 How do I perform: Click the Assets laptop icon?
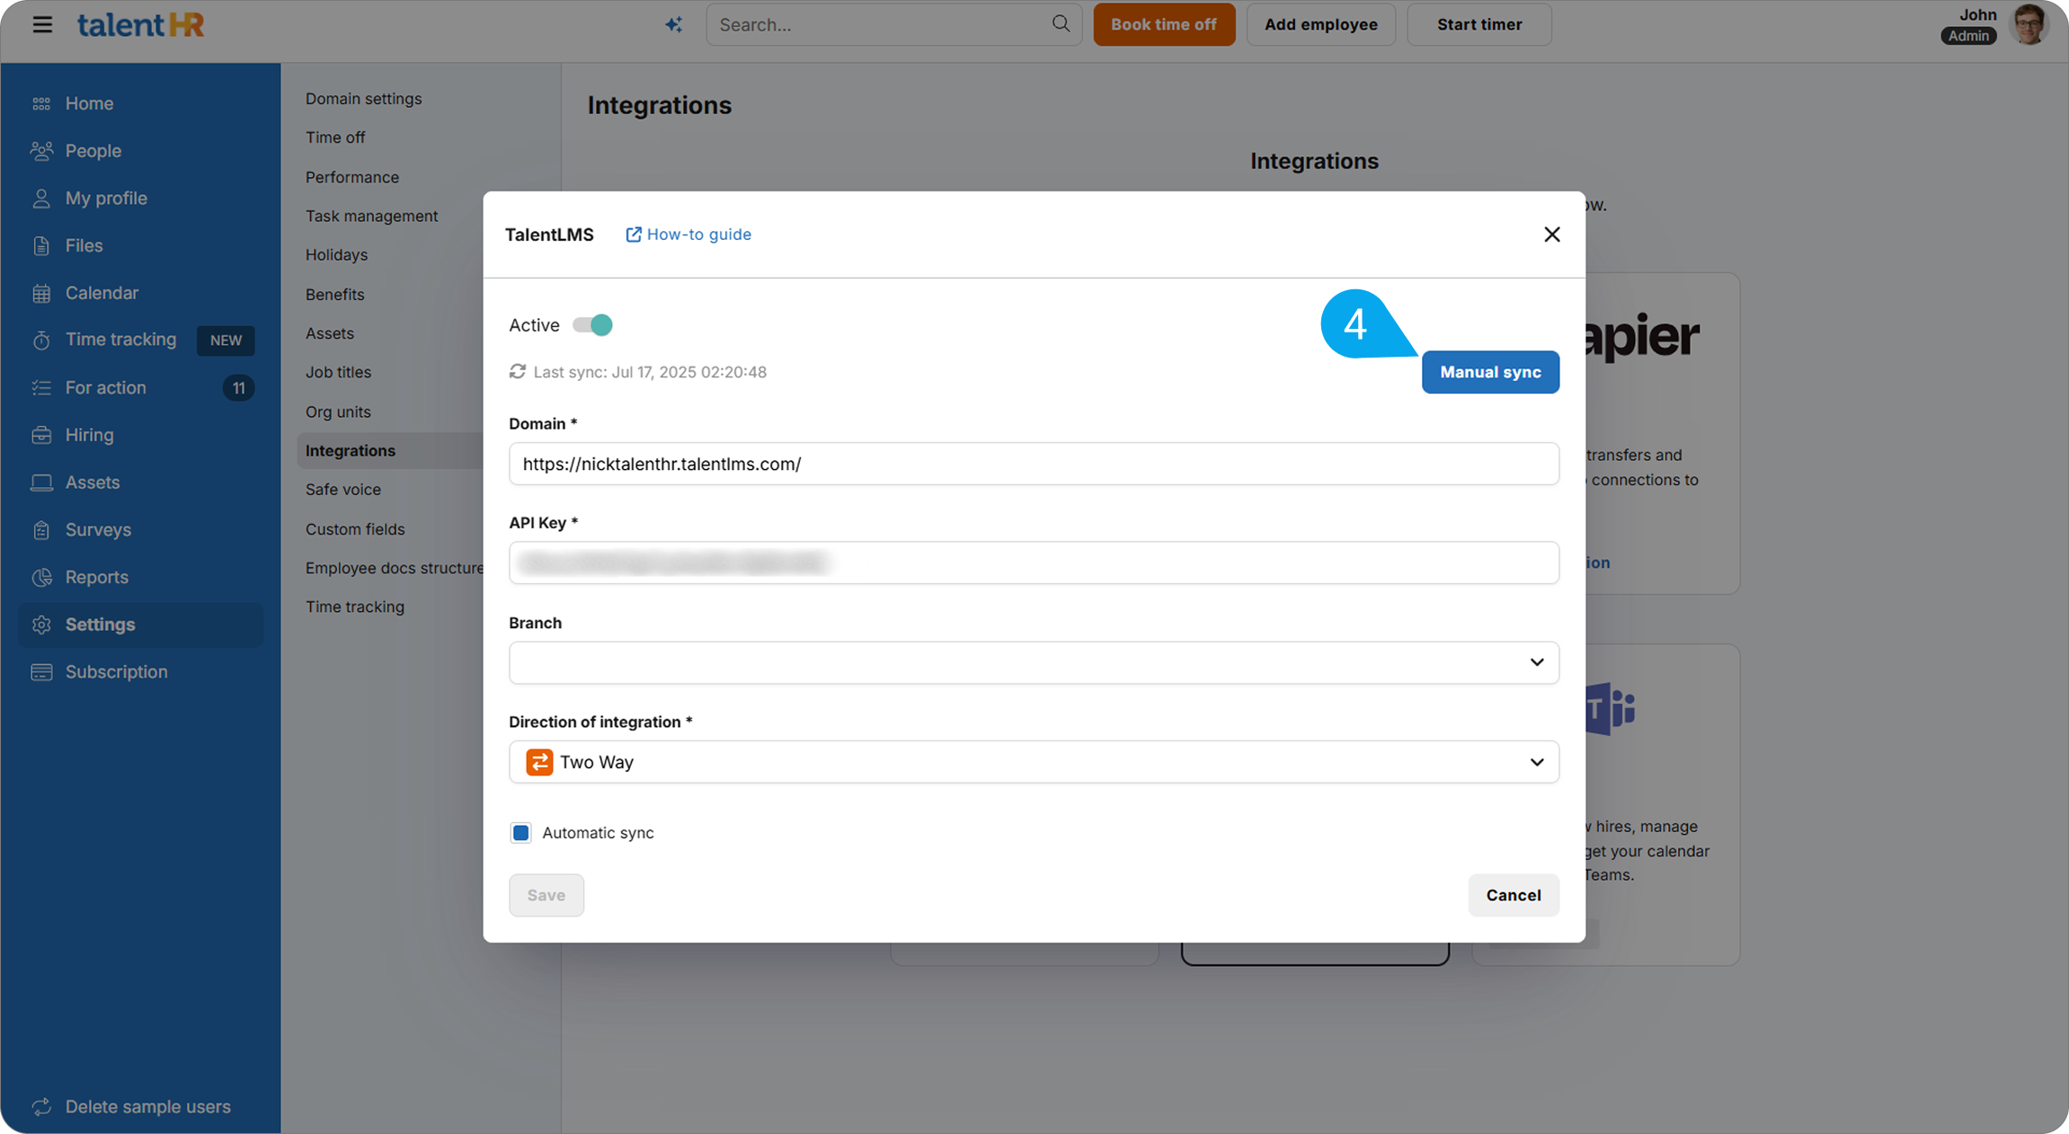pos(41,483)
